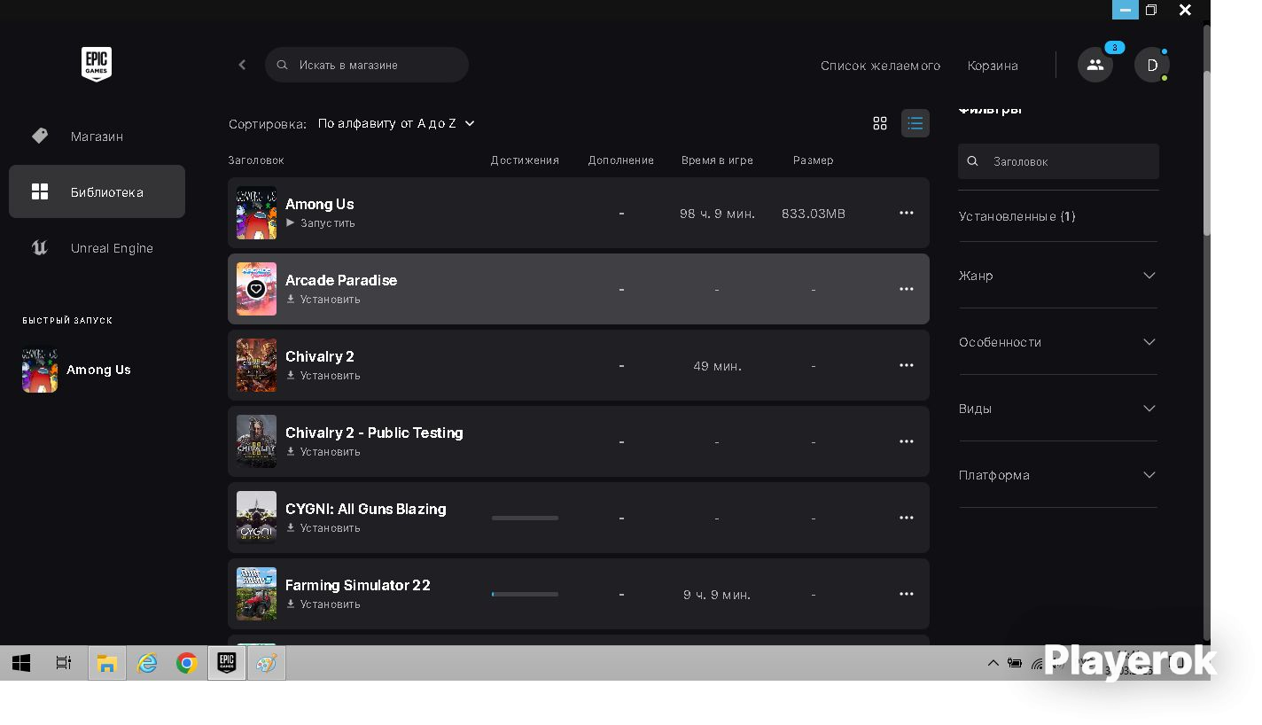Screen dimensions: 1262x725
Task: Click Установить under CYGNI: All Guns Blazing
Action: click(323, 528)
